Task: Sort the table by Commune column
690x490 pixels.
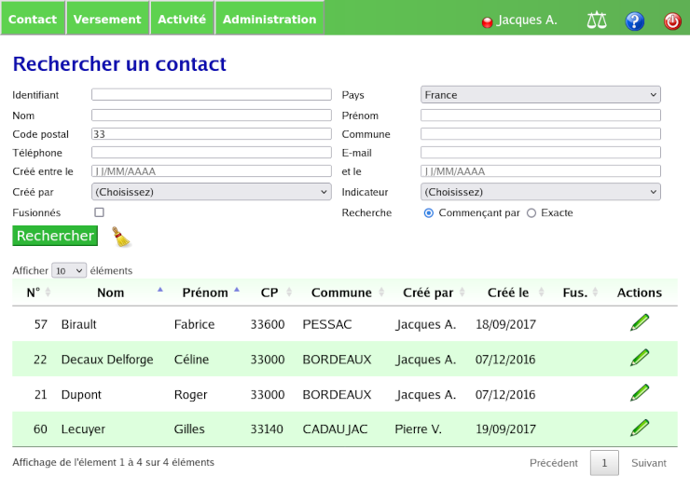Action: click(x=341, y=293)
